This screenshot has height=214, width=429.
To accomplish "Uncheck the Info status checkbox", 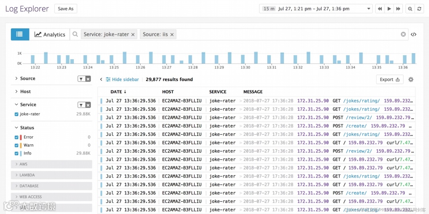I will pos(16,153).
